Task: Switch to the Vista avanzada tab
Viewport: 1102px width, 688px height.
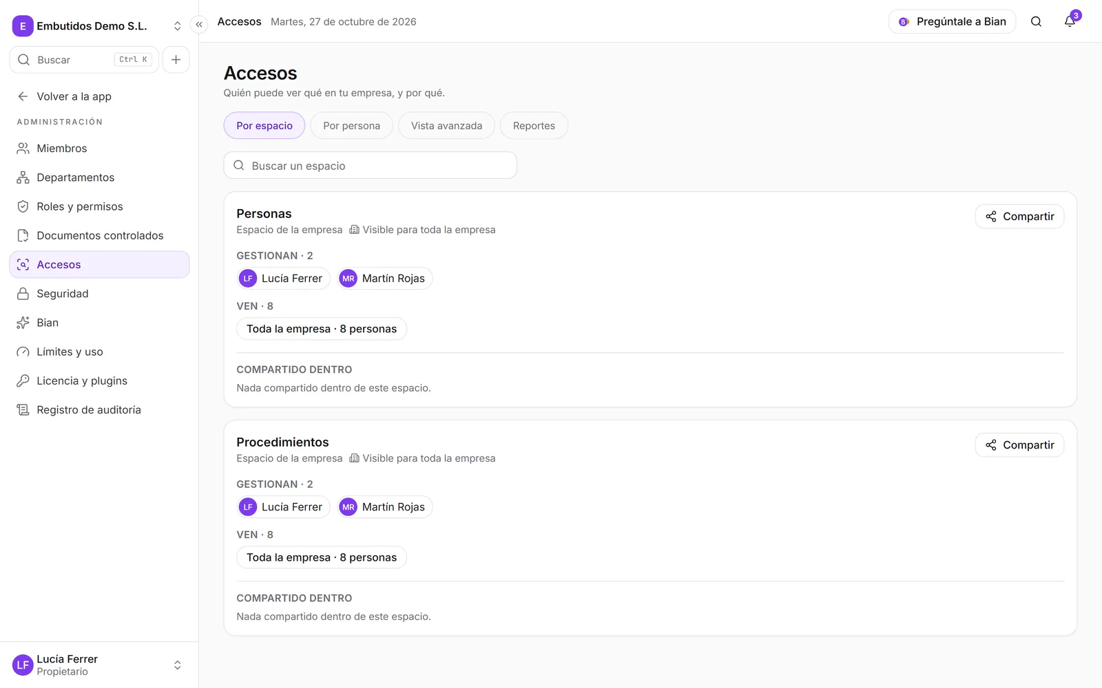Action: point(446,126)
